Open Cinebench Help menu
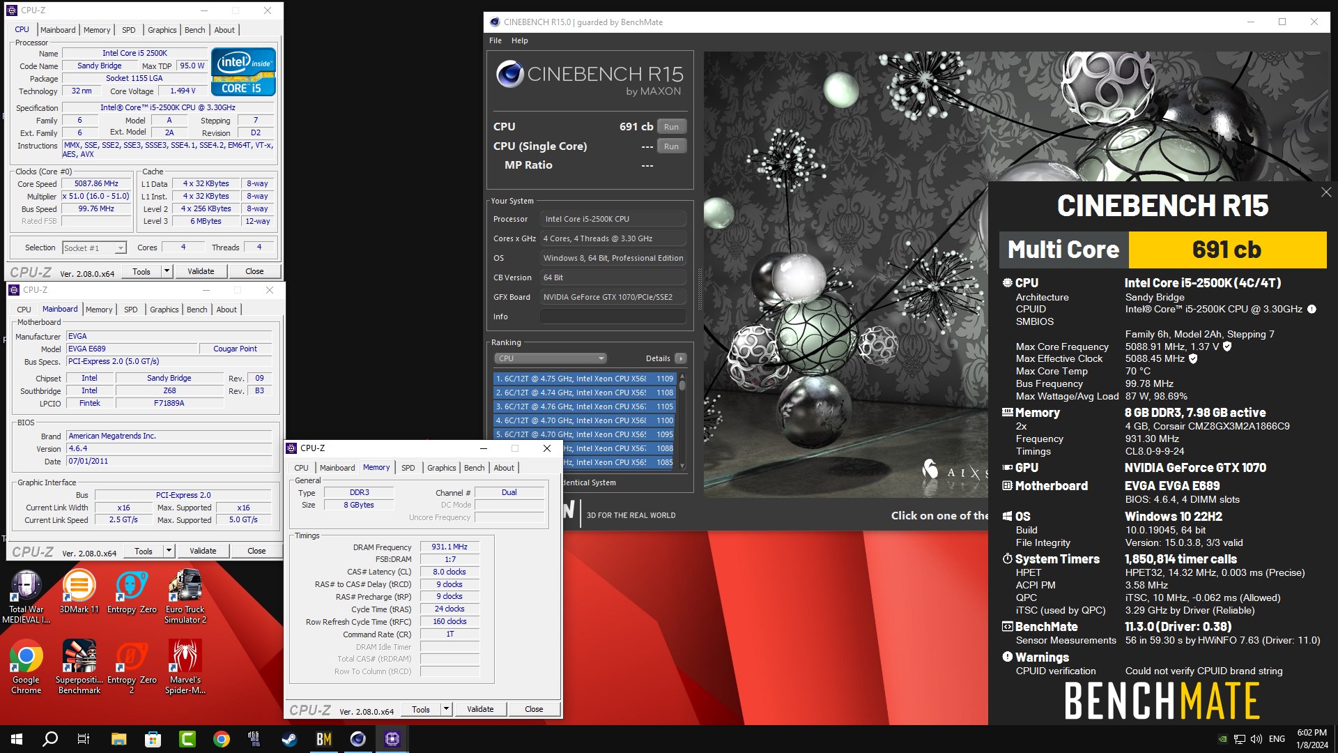The width and height of the screenshot is (1338, 753). pyautogui.click(x=520, y=40)
